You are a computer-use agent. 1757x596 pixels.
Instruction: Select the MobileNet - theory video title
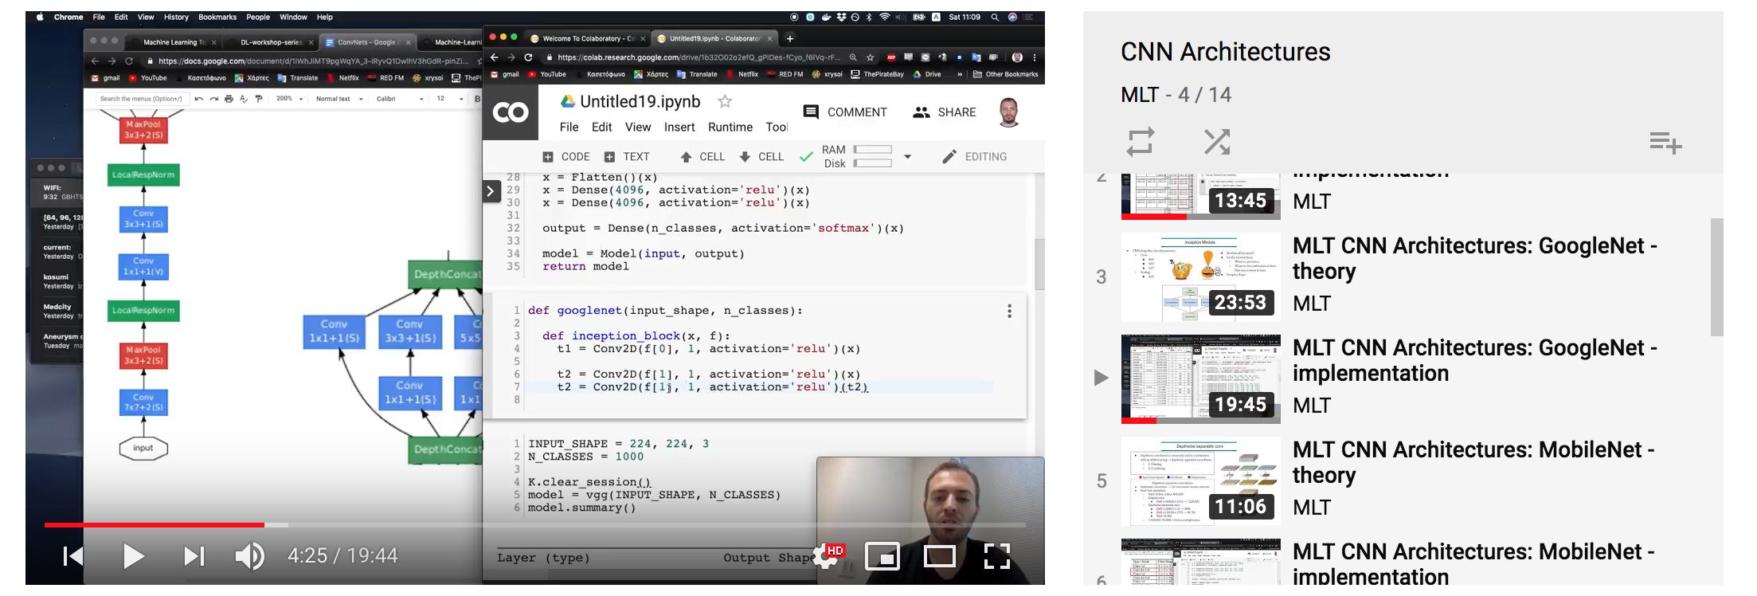(x=1473, y=462)
